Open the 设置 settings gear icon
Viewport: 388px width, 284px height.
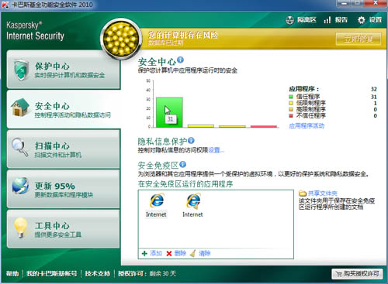coord(361,20)
